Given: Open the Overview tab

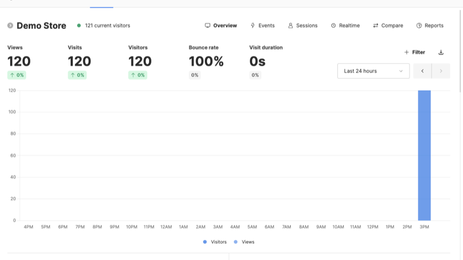Looking at the screenshot, I should pyautogui.click(x=221, y=25).
